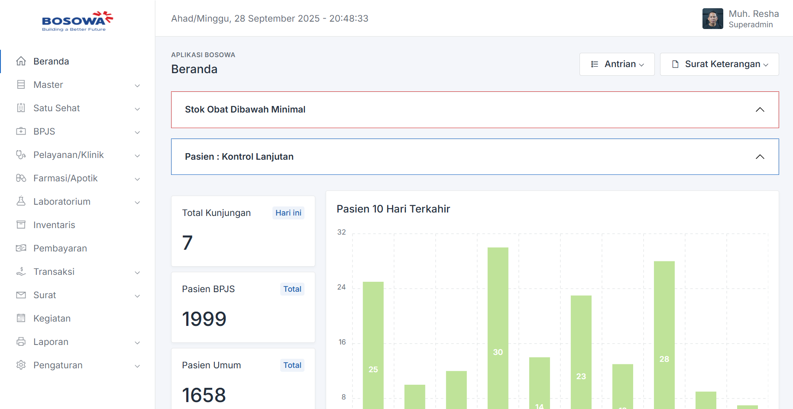The height and width of the screenshot is (409, 793).
Task: Click the Pembayaran money icon
Action: pos(21,248)
